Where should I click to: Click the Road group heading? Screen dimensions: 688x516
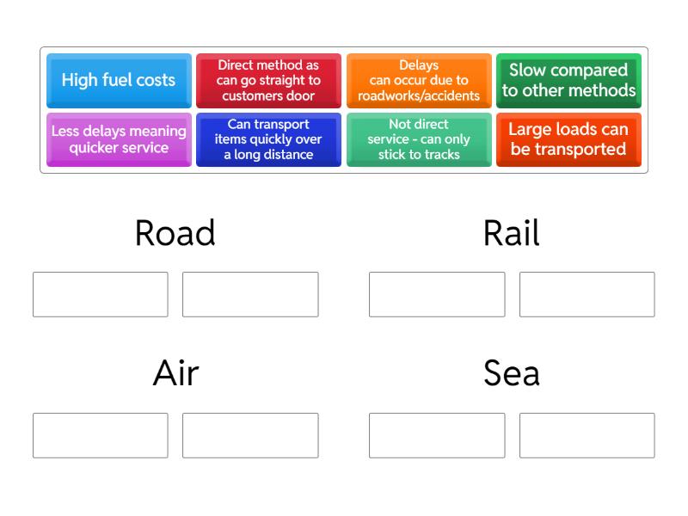tap(175, 233)
